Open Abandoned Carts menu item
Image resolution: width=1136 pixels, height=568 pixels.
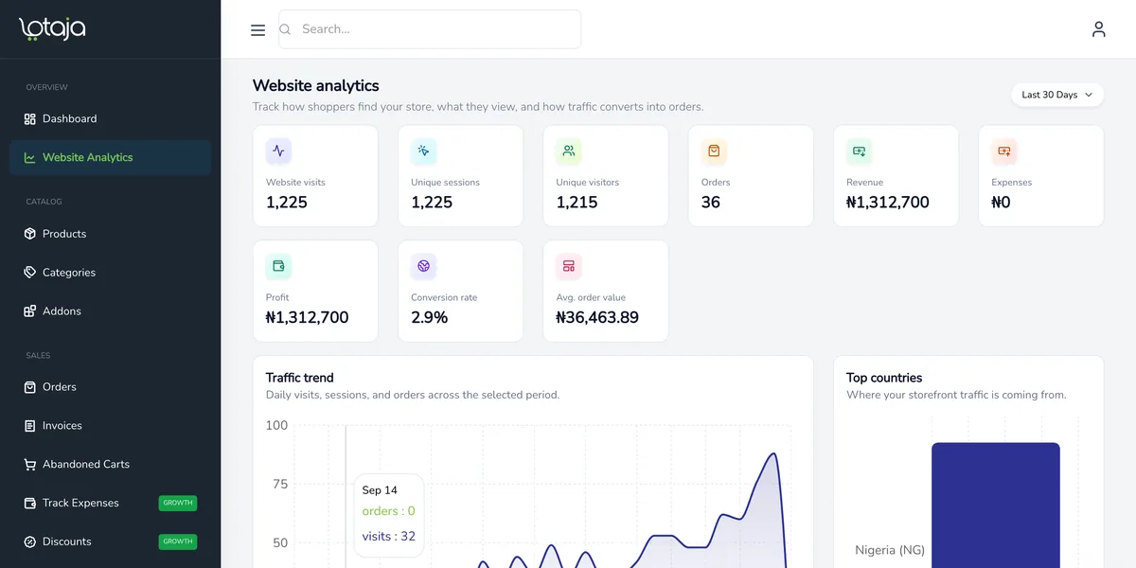point(110,465)
